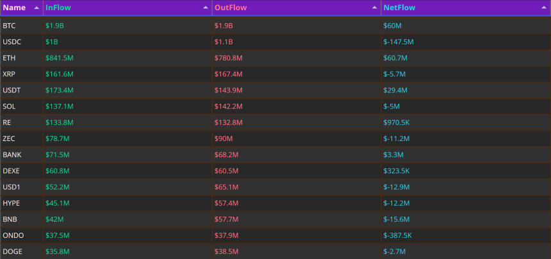
Task: Click the sort arrow in InFlow header
Action: click(206, 8)
